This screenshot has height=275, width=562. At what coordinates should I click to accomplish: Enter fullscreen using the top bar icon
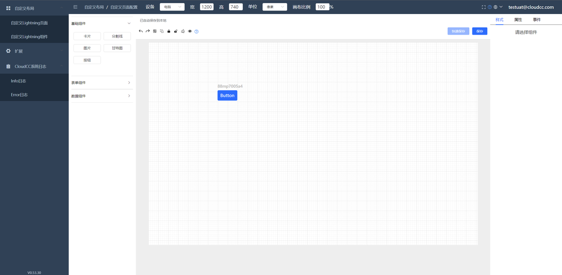(x=483, y=7)
